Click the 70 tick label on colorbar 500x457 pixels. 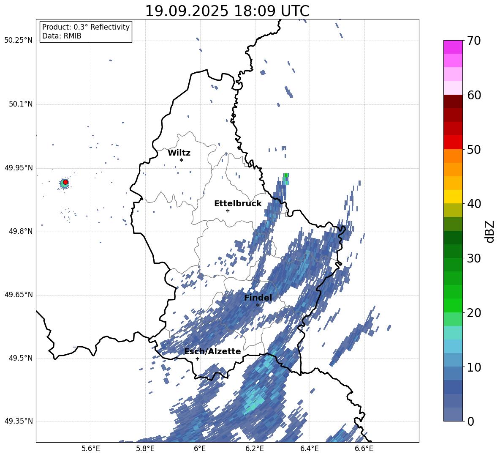click(474, 41)
